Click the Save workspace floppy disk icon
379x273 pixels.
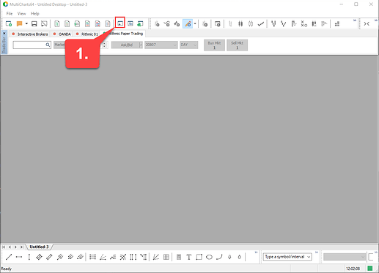34,23
